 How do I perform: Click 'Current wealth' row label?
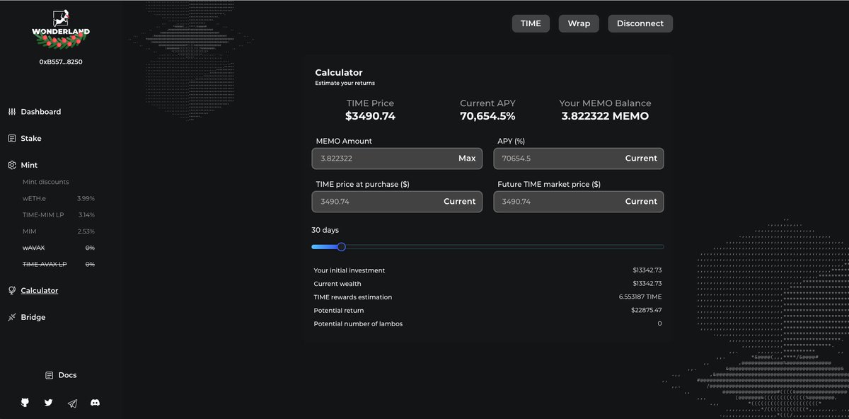pos(337,284)
